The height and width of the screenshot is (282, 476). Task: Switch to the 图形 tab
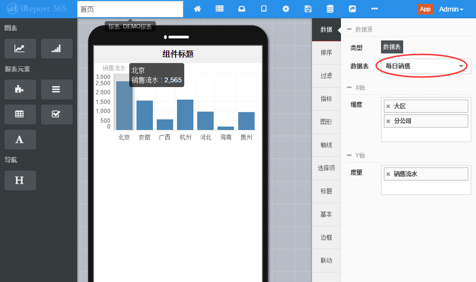pyautogui.click(x=326, y=122)
